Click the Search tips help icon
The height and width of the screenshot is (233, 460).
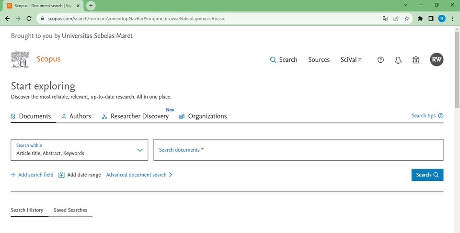point(441,115)
